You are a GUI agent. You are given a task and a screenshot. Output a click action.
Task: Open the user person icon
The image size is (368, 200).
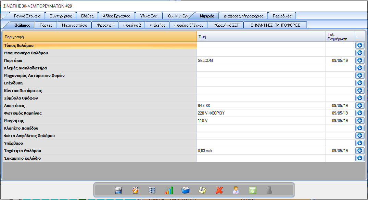tap(236, 190)
